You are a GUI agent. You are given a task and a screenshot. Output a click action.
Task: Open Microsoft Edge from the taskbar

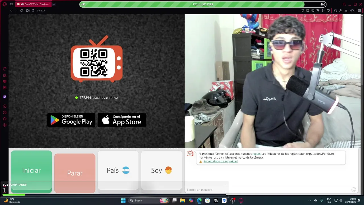tap(199, 200)
